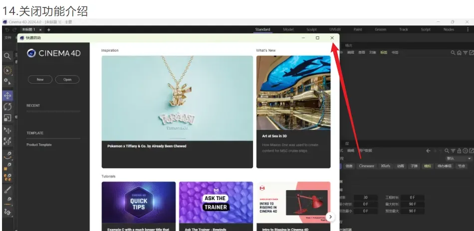Image resolution: width=474 pixels, height=231 pixels.
Task: Open Intro to Rigging in Cinema 4D tutorial
Action: (293, 202)
